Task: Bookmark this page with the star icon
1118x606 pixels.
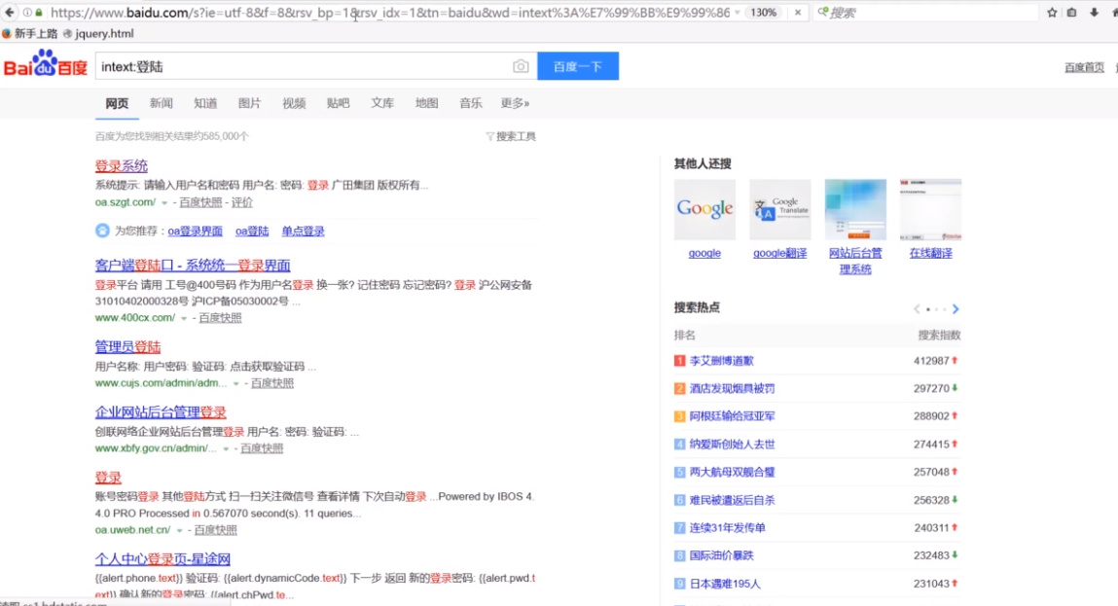Action: tap(1052, 12)
